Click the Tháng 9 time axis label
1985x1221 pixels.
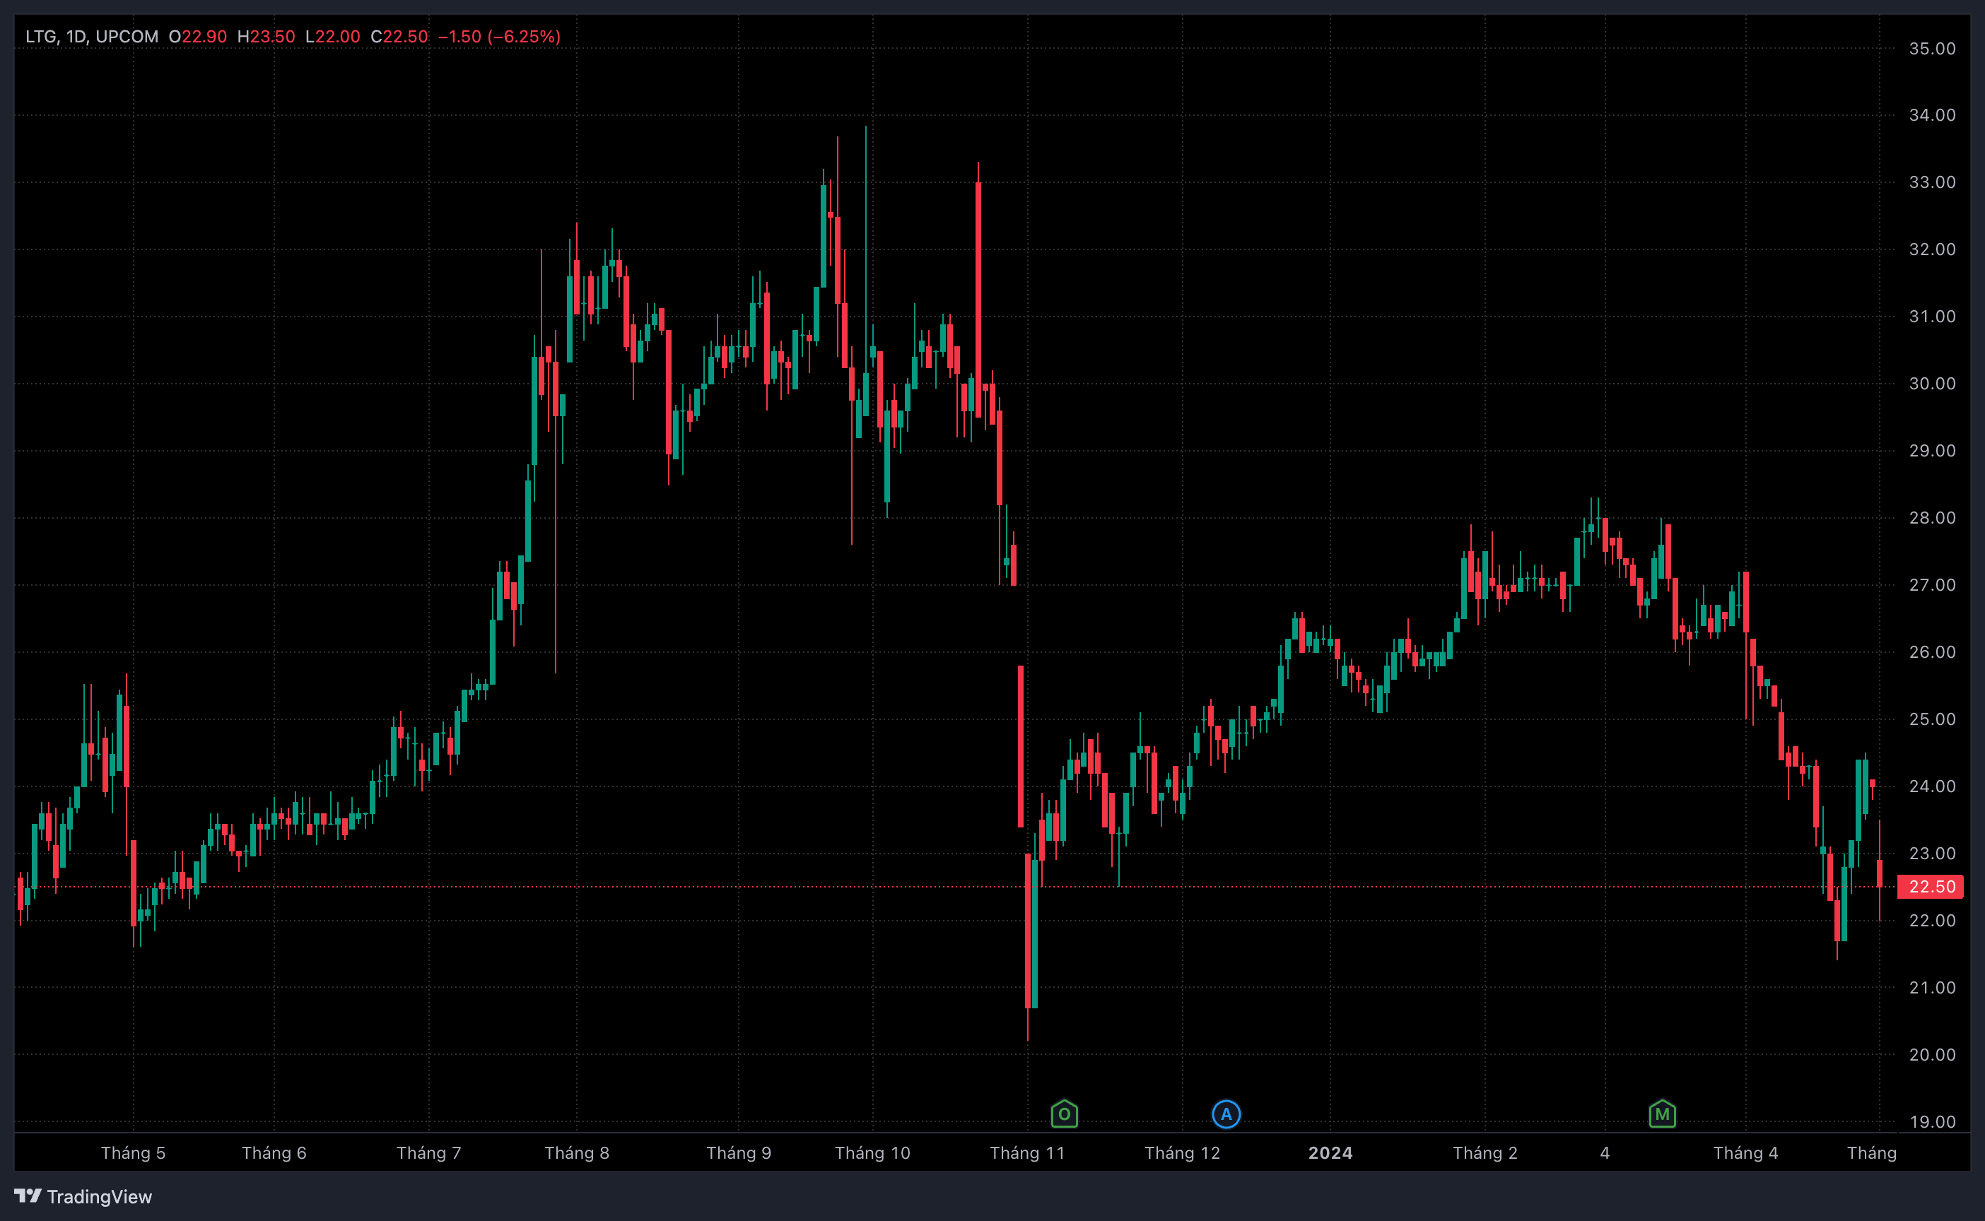click(739, 1152)
